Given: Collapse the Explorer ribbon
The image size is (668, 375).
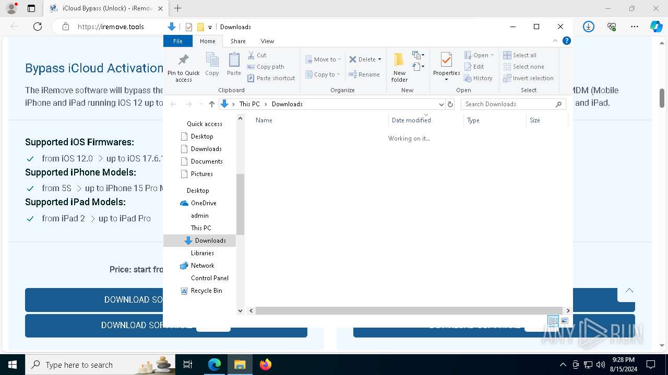Looking at the screenshot, I should [x=555, y=41].
